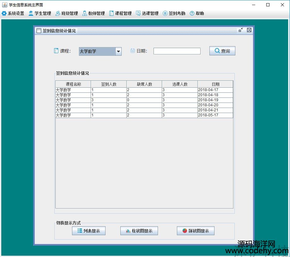Click the 缺席人数 column header

(144, 84)
